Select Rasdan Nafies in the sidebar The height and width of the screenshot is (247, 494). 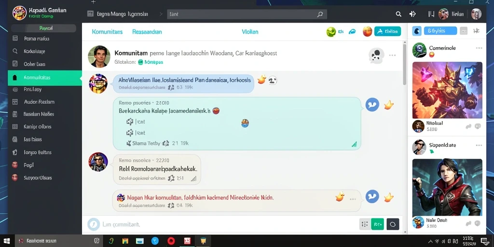[45, 114]
